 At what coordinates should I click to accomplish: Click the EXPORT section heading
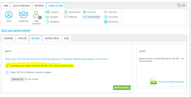point(142,51)
